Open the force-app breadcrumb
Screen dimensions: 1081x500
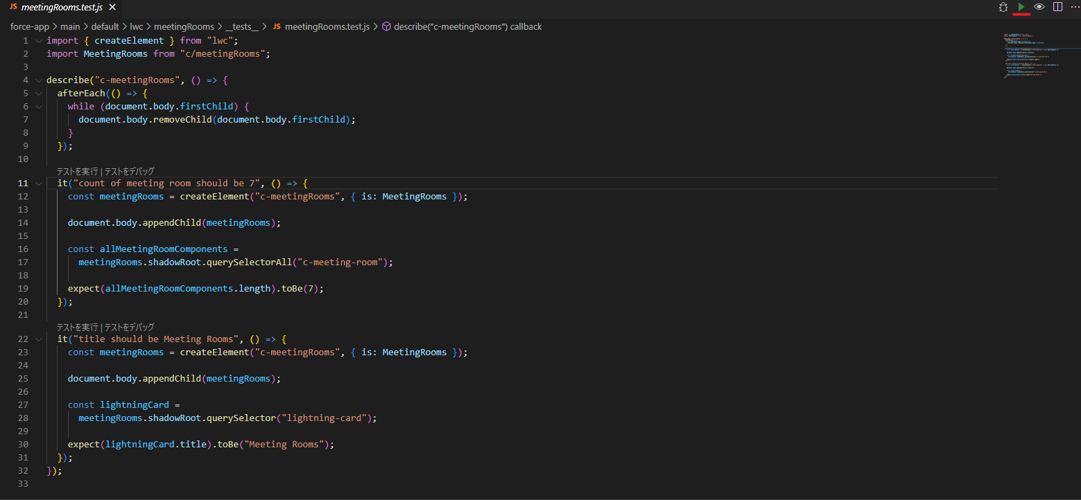click(31, 26)
